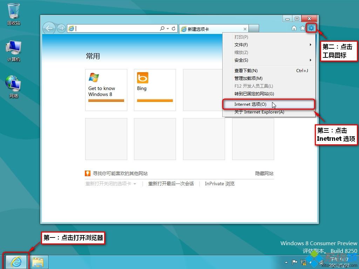The height and width of the screenshot is (269, 359).
Task: Click the Action Center flag tray icon
Action: coord(294,262)
